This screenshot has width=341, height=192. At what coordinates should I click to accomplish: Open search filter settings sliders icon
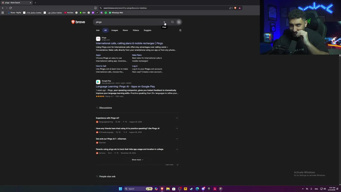(x=180, y=30)
